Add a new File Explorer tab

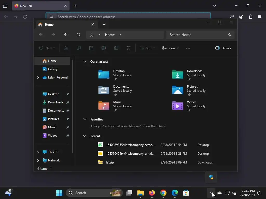pos(104,25)
